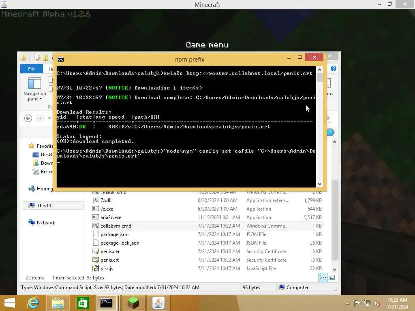Select the penis.crt certificate icon
Screen dimensions: 415x311
click(x=96, y=260)
